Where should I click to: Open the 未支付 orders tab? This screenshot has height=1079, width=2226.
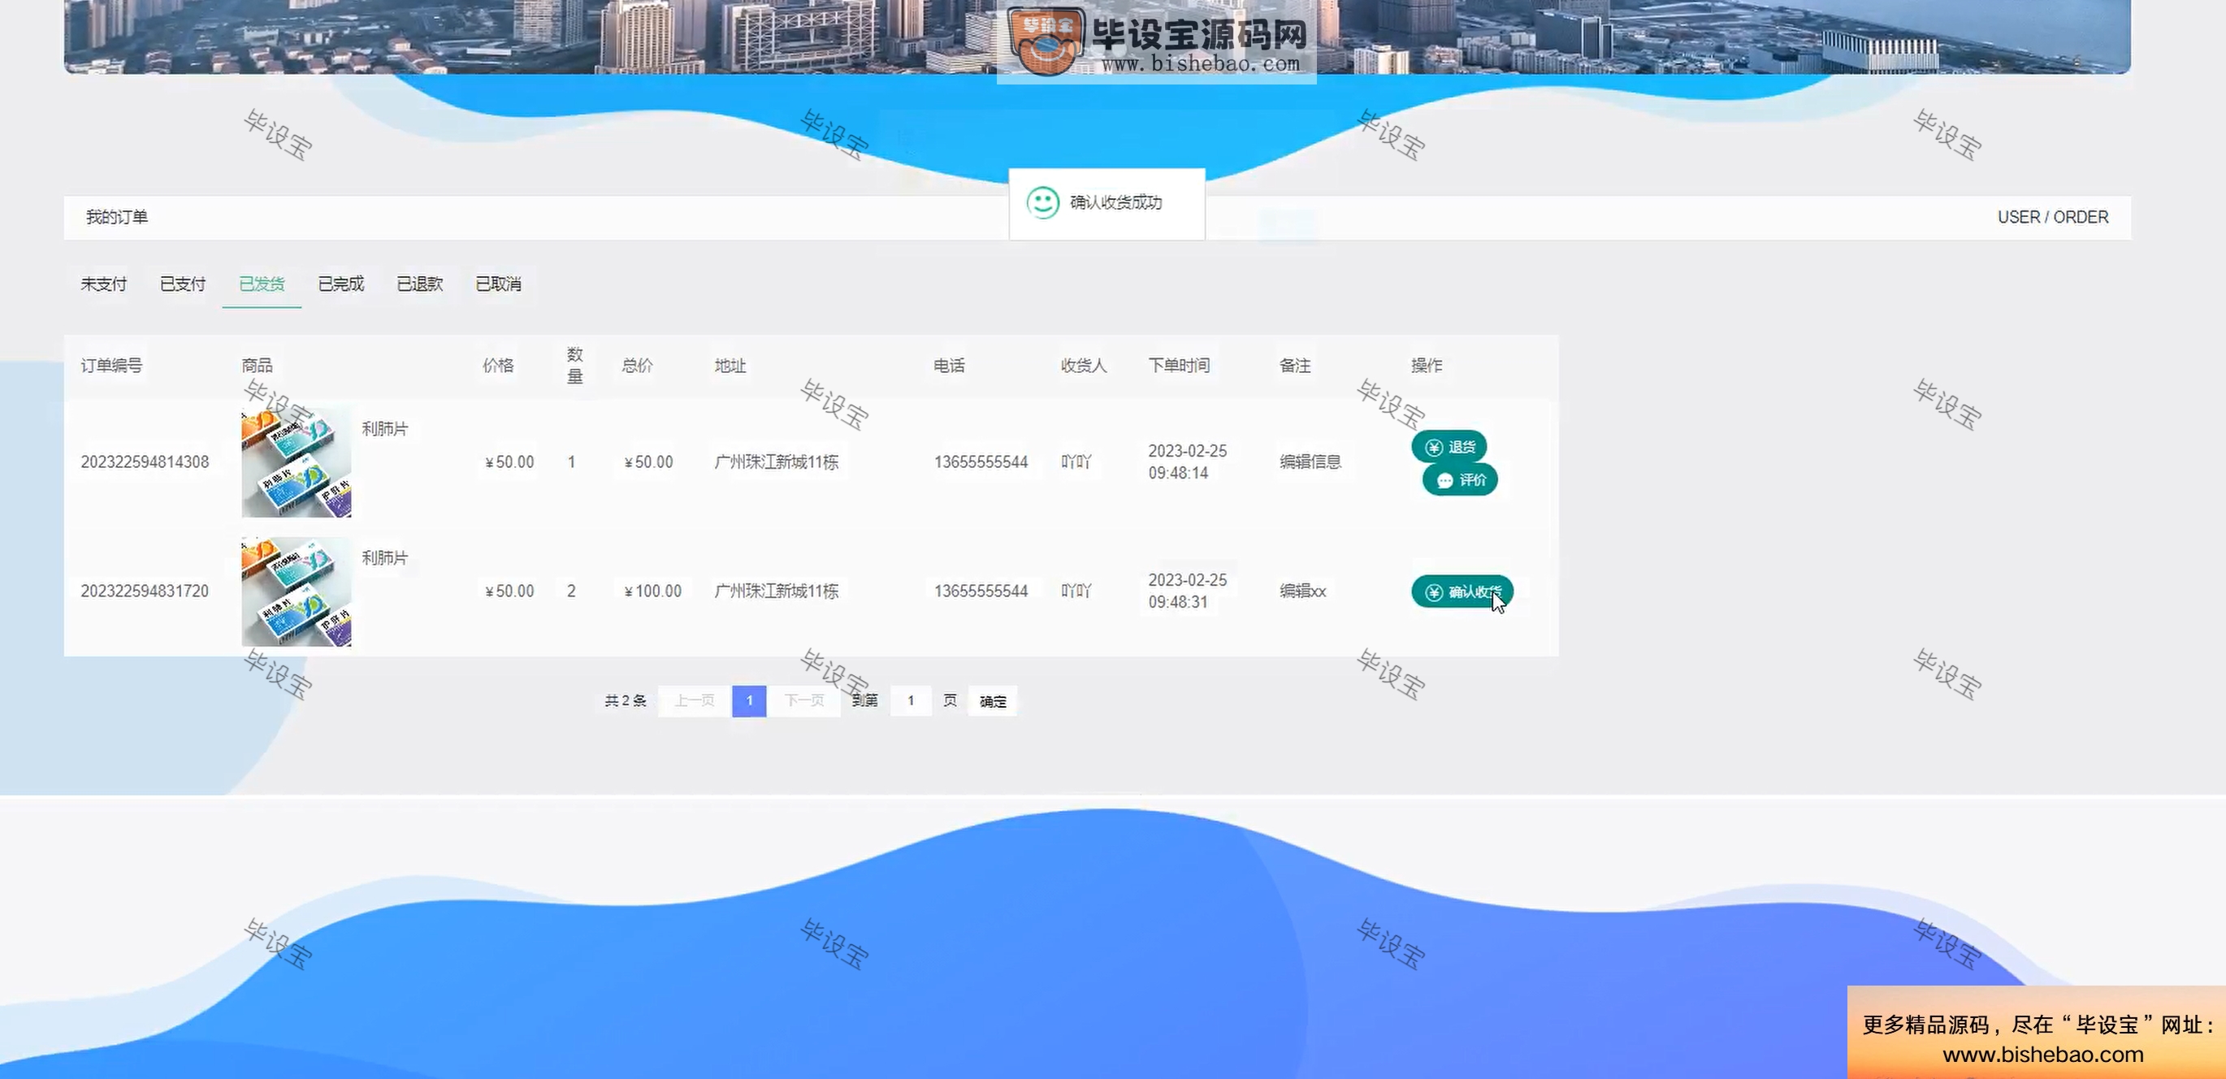(x=104, y=284)
